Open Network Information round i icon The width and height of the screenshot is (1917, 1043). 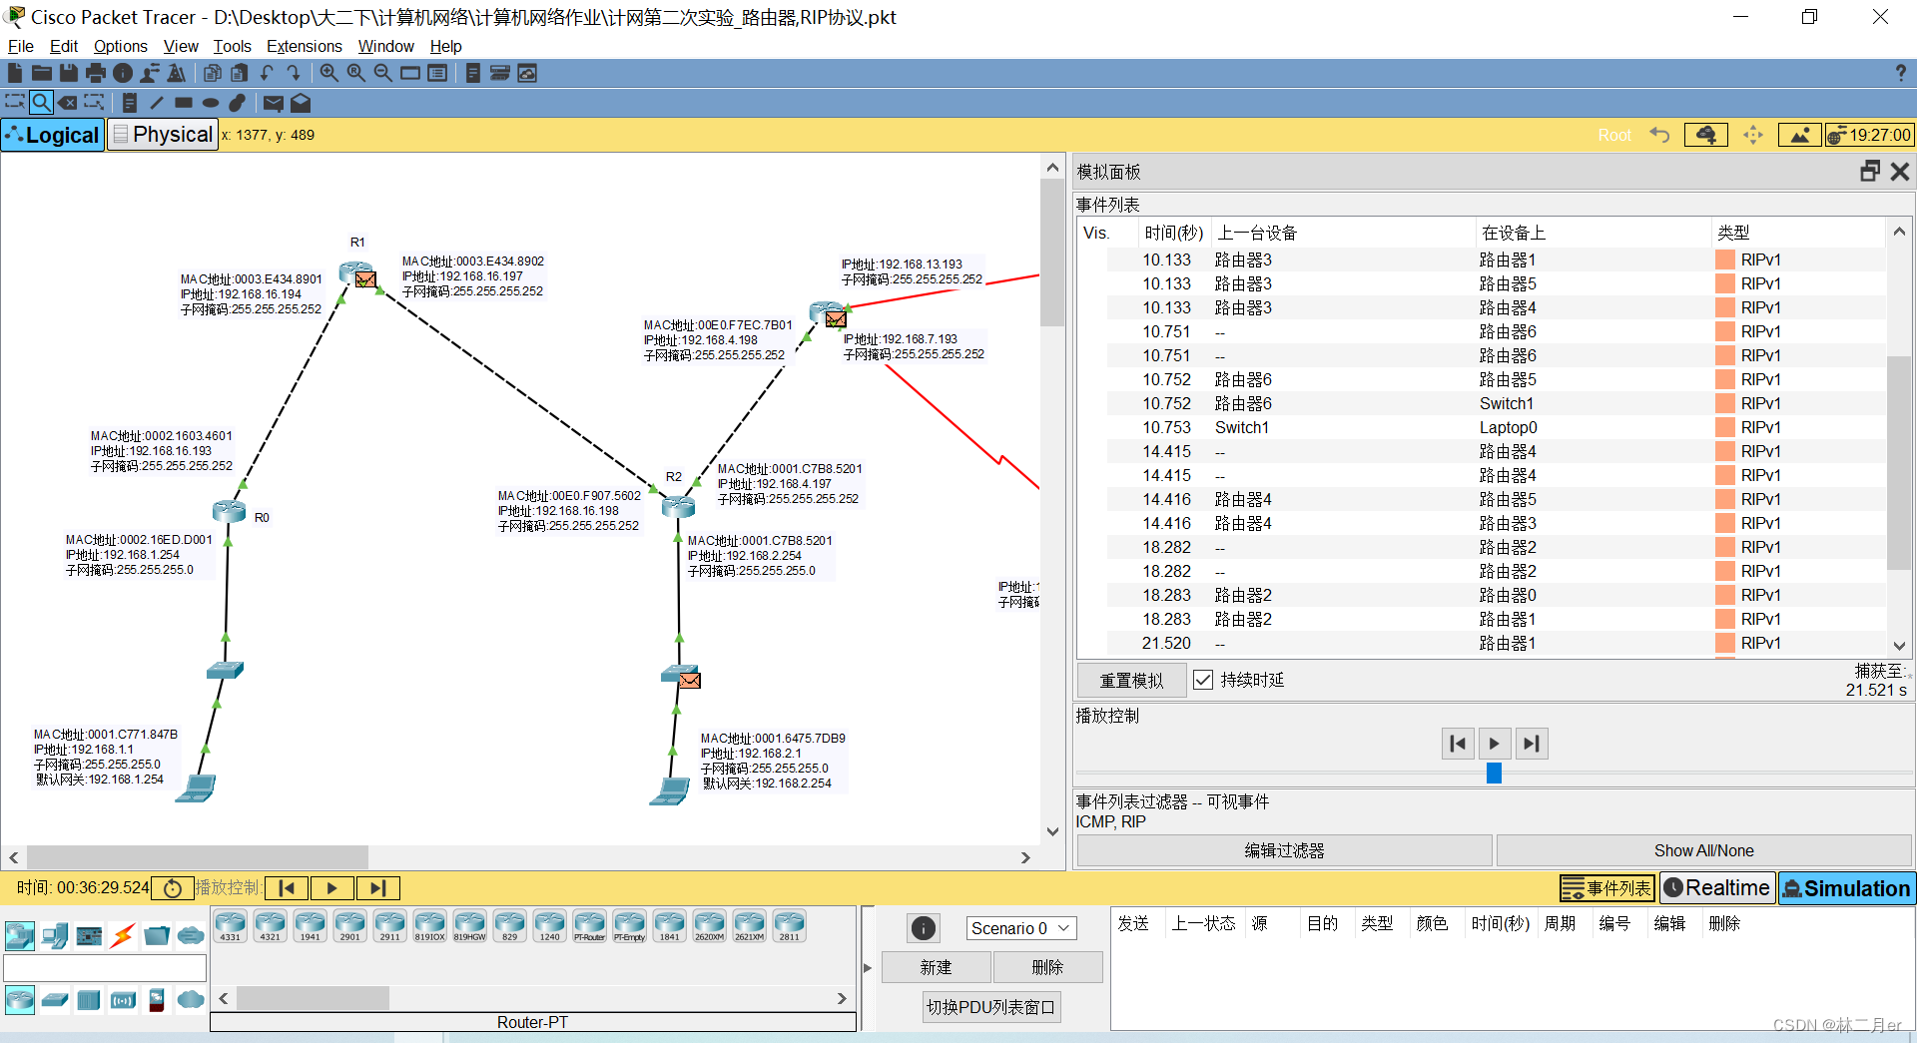[123, 73]
